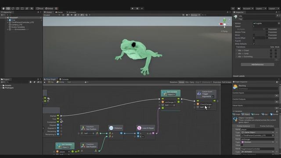Open the cloud services icon
The height and width of the screenshot is (158, 281).
(x=239, y=8)
